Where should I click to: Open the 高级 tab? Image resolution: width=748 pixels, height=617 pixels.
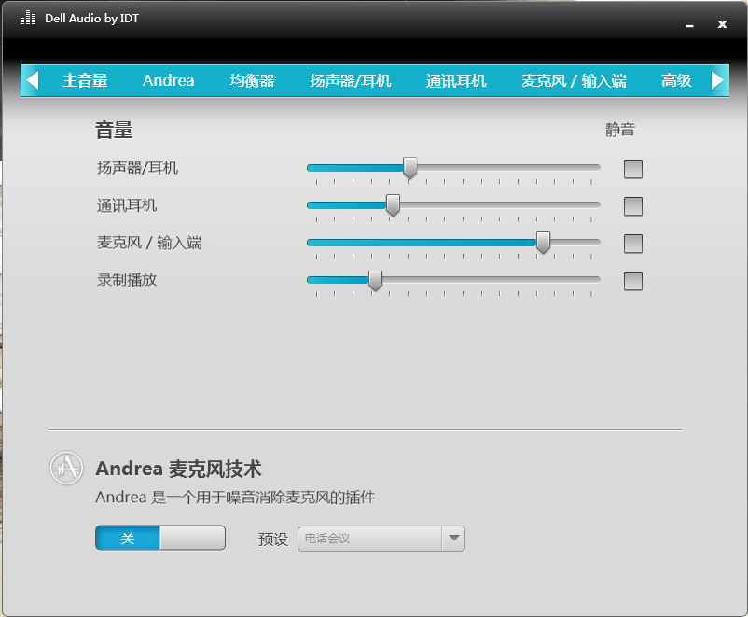tap(676, 80)
